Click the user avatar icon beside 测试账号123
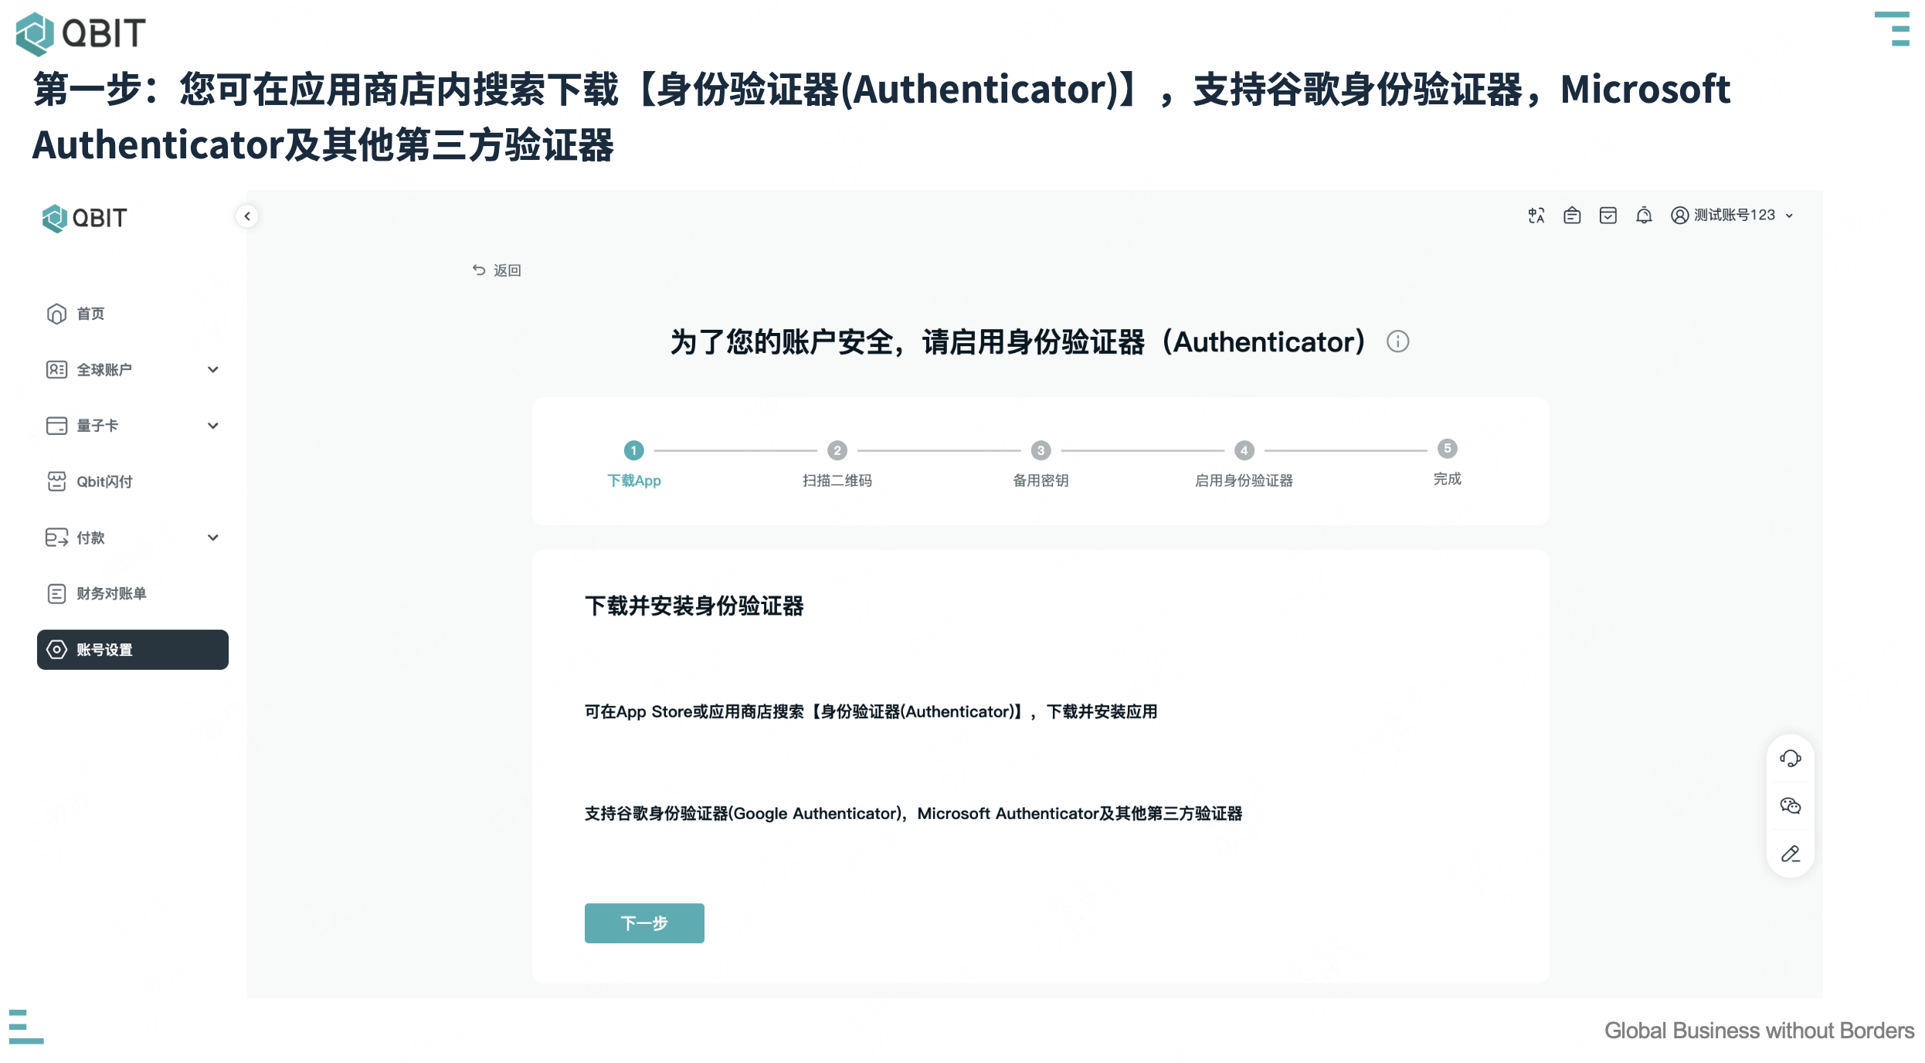The image size is (1925, 1063). point(1679,216)
